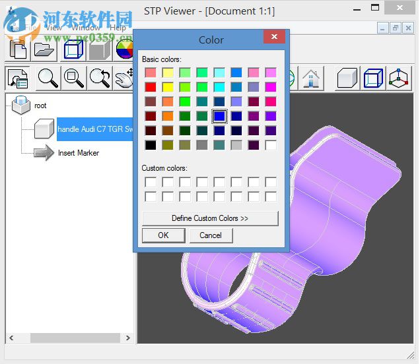Select the zoom magnifier tool

point(48,78)
